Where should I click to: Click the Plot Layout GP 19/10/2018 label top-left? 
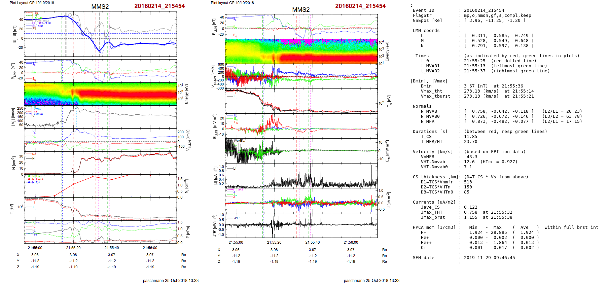(x=32, y=3)
